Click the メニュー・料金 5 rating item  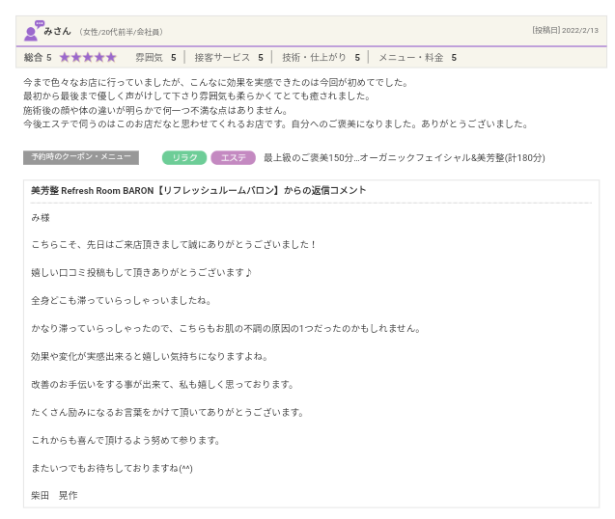pyautogui.click(x=417, y=58)
